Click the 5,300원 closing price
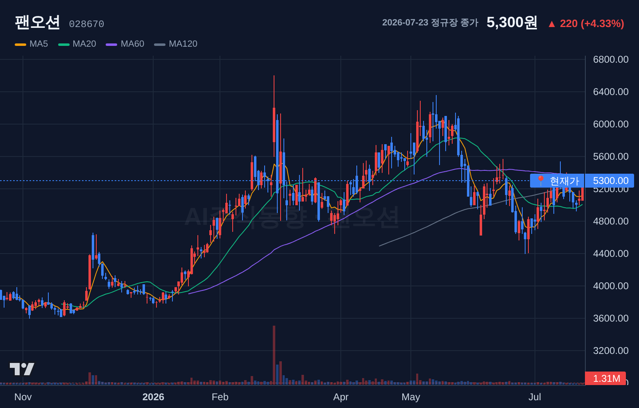This screenshot has width=639, height=408. (x=512, y=22)
